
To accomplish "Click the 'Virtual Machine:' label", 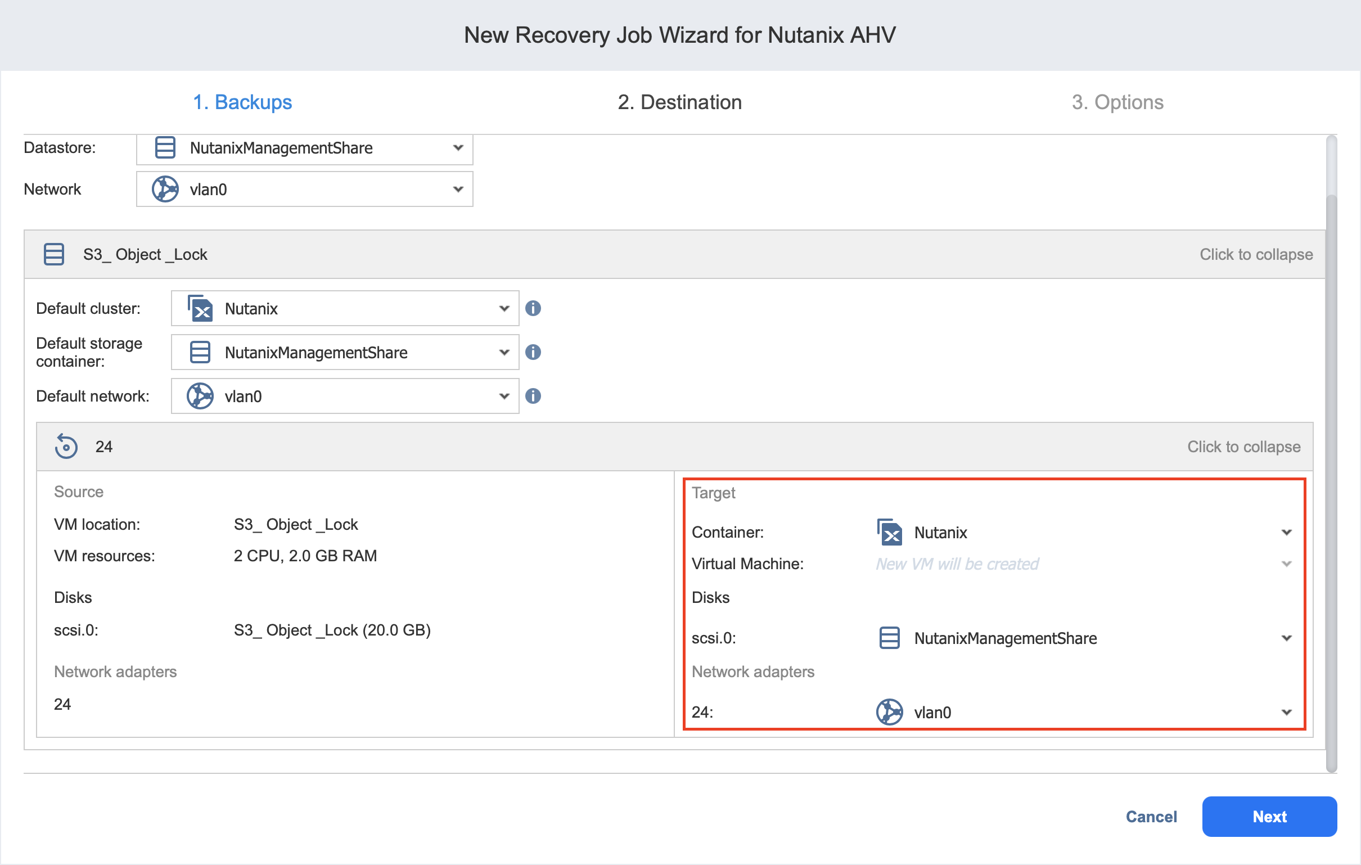I will 748,564.
